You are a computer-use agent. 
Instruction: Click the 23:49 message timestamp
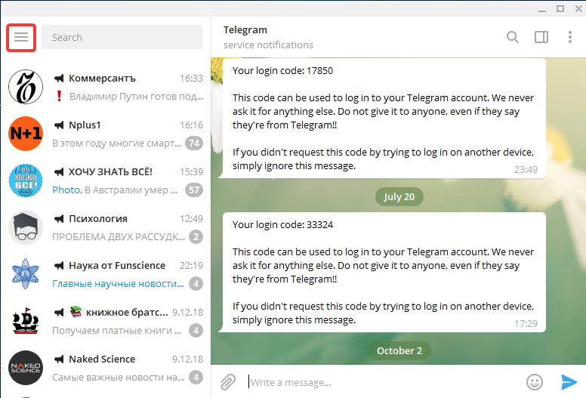pos(526,170)
